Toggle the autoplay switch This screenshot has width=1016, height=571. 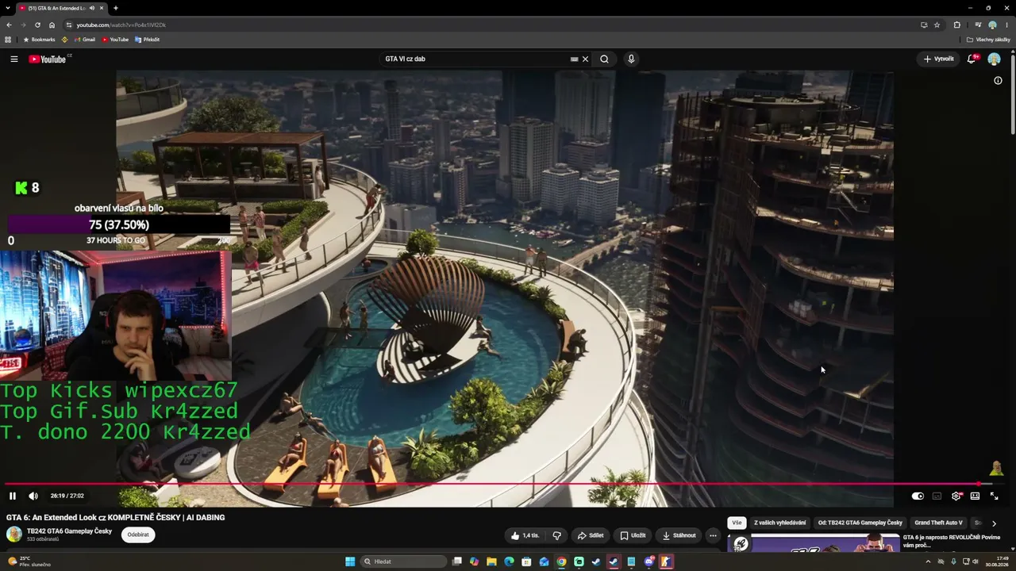[918, 496]
